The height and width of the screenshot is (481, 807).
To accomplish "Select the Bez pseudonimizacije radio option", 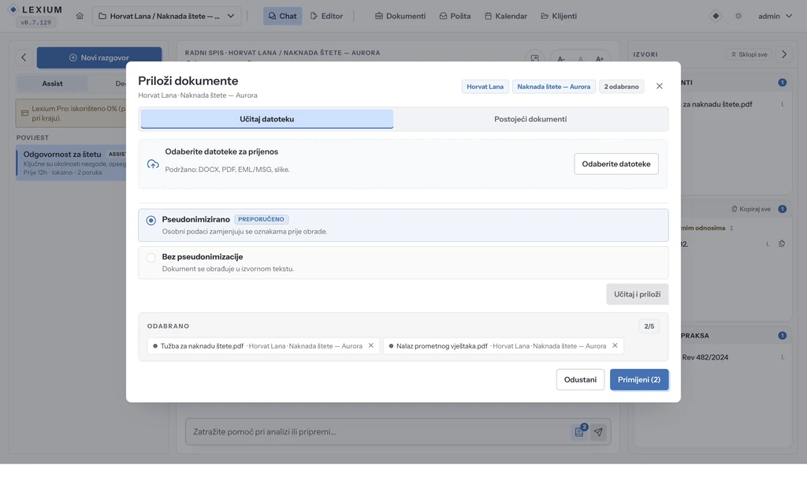I will click(151, 258).
